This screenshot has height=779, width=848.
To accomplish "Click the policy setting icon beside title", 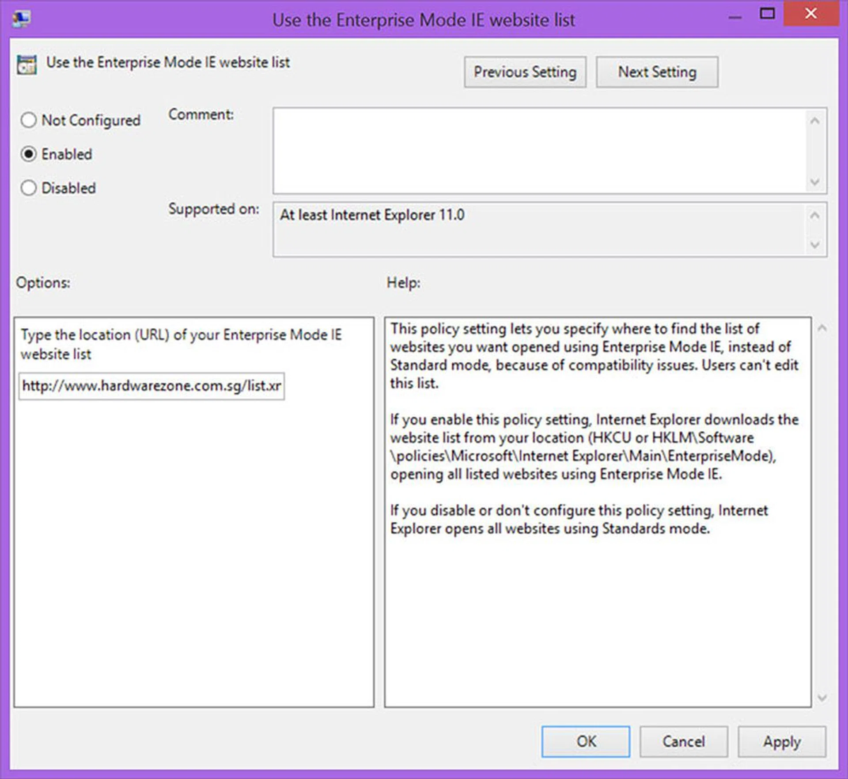I will click(26, 65).
